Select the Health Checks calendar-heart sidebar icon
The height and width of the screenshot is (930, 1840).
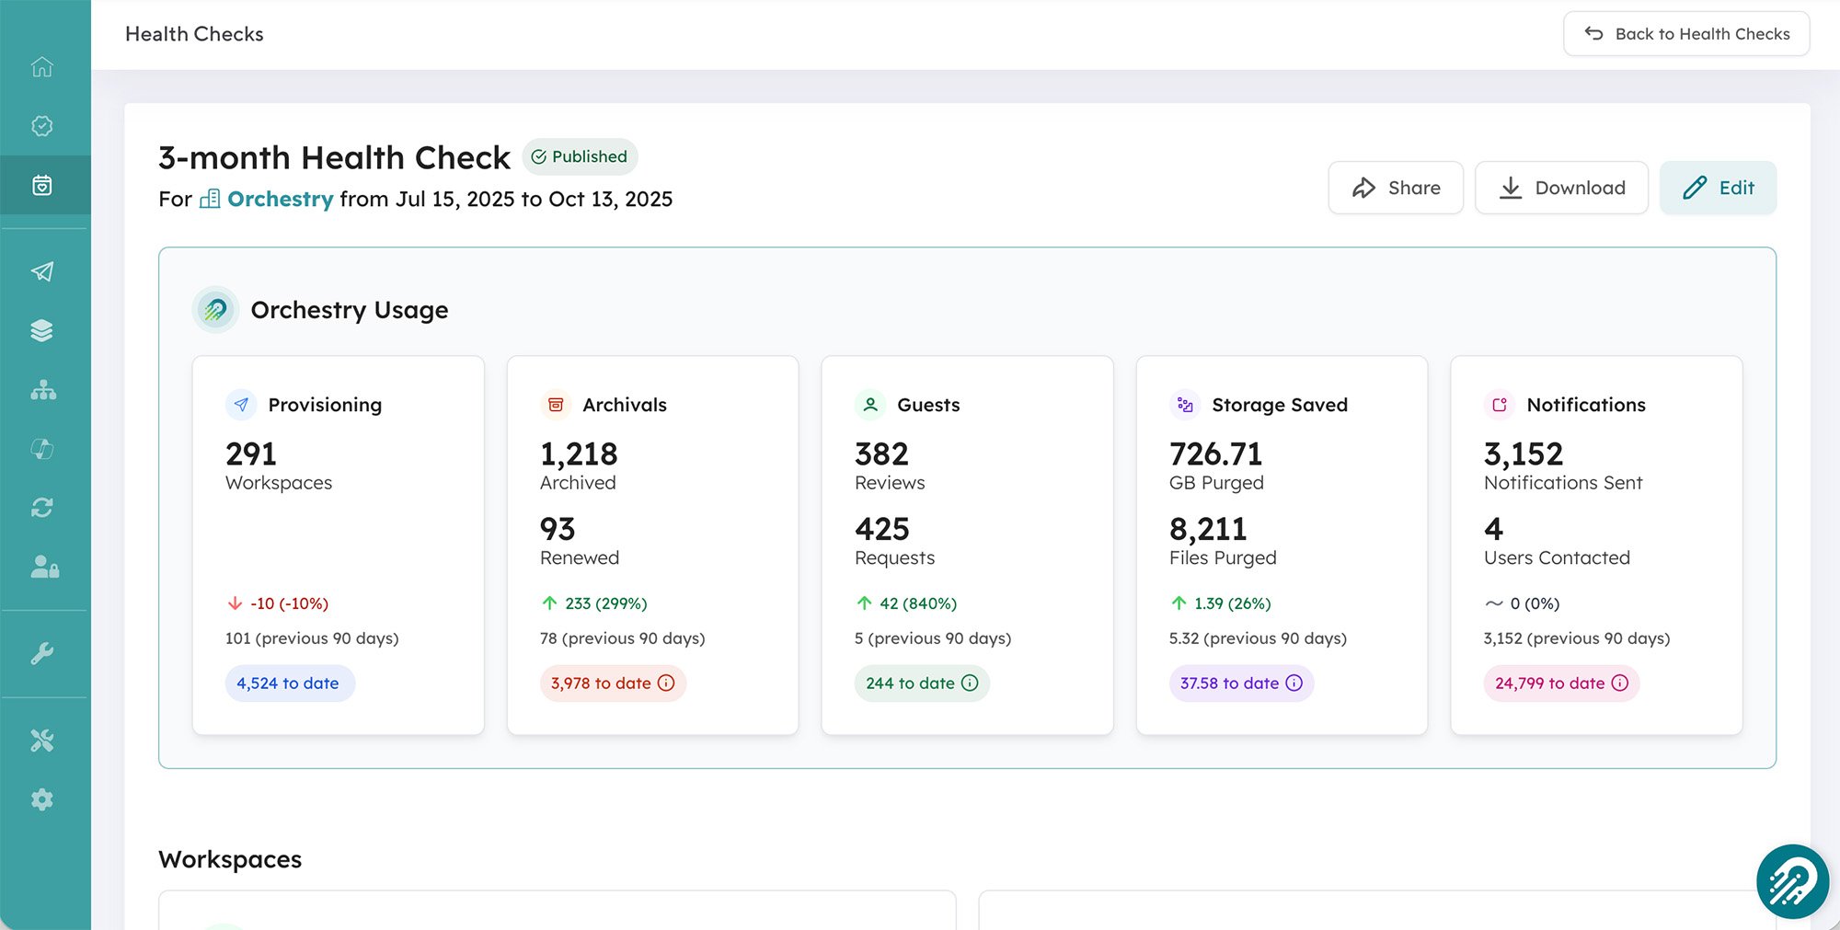[42, 186]
